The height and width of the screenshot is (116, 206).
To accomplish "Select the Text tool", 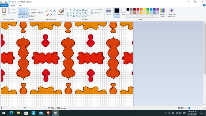I will coord(54,11).
